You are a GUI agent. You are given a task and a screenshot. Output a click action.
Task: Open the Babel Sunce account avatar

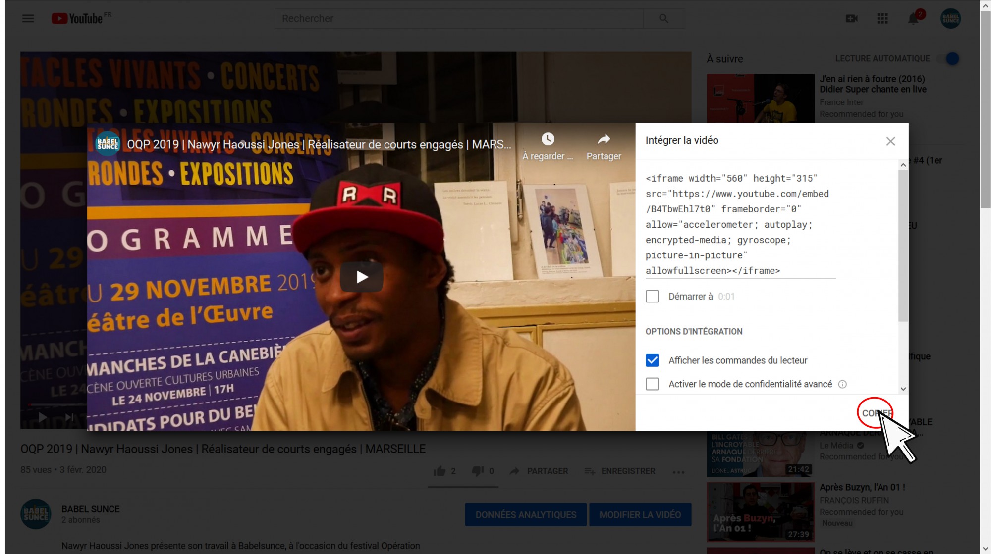951,19
